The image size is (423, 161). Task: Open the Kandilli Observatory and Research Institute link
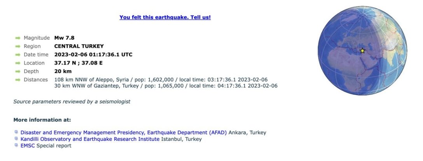pyautogui.click(x=90, y=139)
